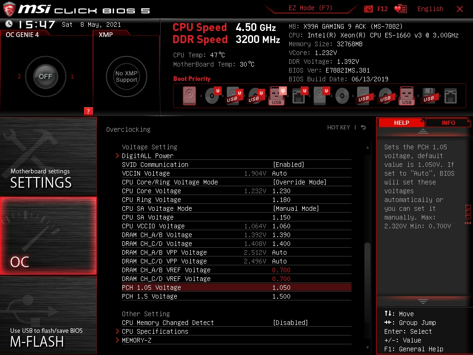473x355 pixels.
Task: Select UEFI CD/DVD drive boot icon
Action: (213, 95)
